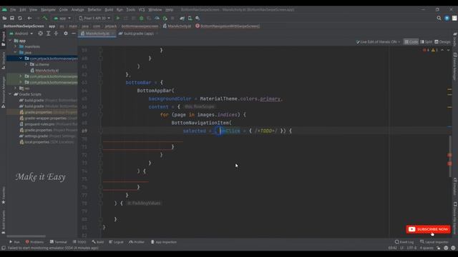Click the green Run app icon
This screenshot has height=257, width=458.
click(118, 18)
